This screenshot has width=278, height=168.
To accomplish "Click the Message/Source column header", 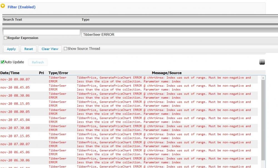I will 167,73.
